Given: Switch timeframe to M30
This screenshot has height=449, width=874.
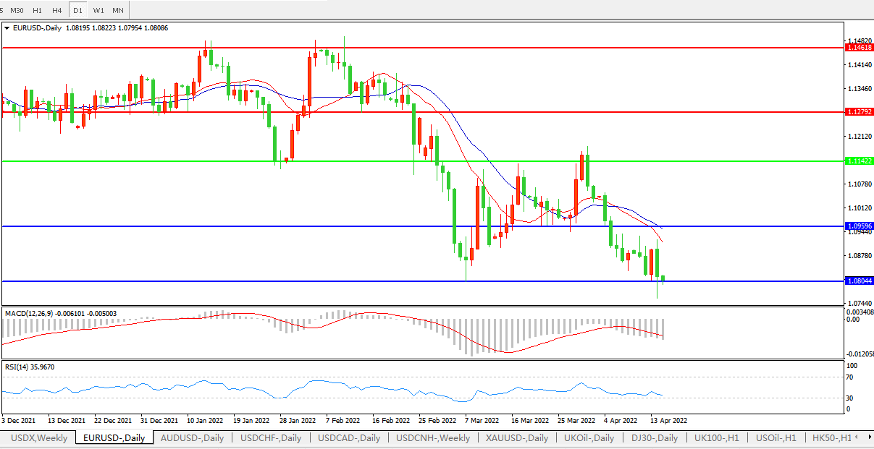Looking at the screenshot, I should [x=17, y=10].
